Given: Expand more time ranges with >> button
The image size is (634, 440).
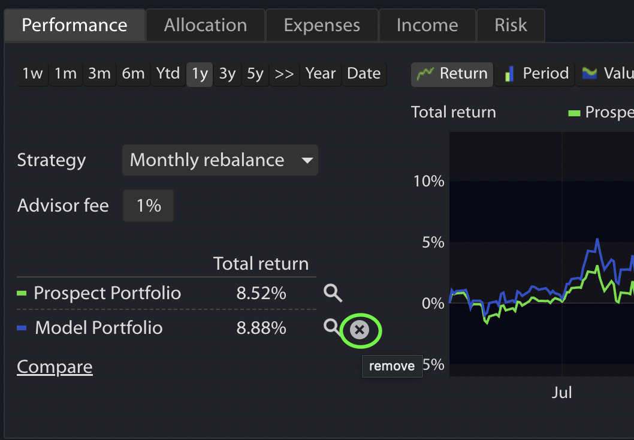Looking at the screenshot, I should [284, 74].
